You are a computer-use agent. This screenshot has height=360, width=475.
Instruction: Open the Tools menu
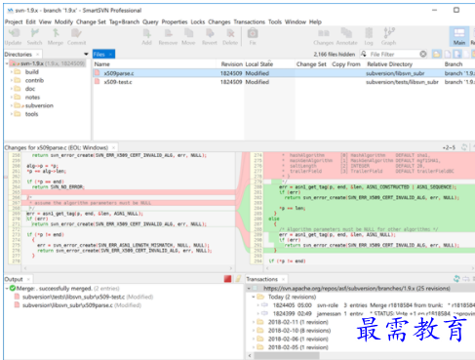[275, 21]
